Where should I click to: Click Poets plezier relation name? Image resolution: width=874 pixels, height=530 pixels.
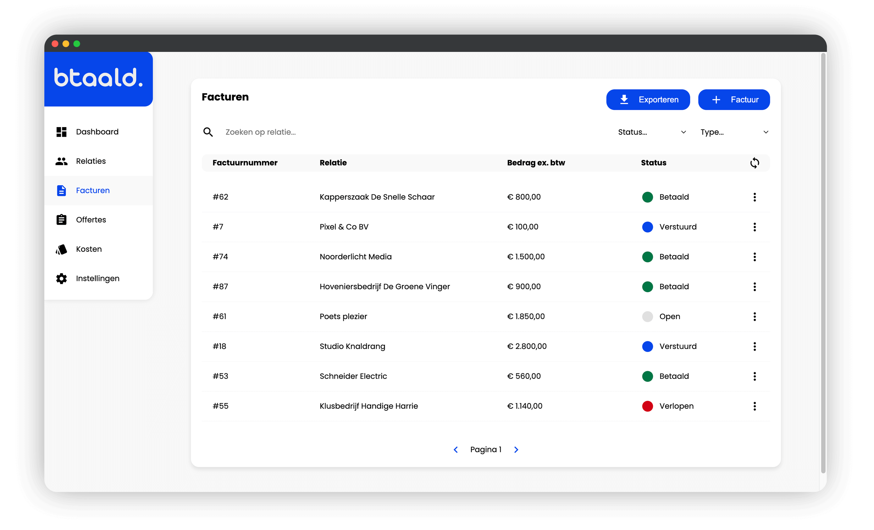[343, 316]
